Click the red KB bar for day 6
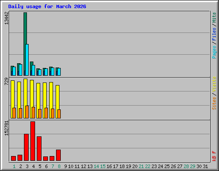 (x=45, y=159)
